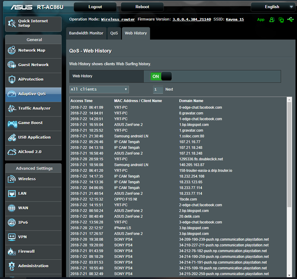
Task: Select the 1.ssiloc.com:80 domain entry
Action: pyautogui.click(x=192, y=136)
